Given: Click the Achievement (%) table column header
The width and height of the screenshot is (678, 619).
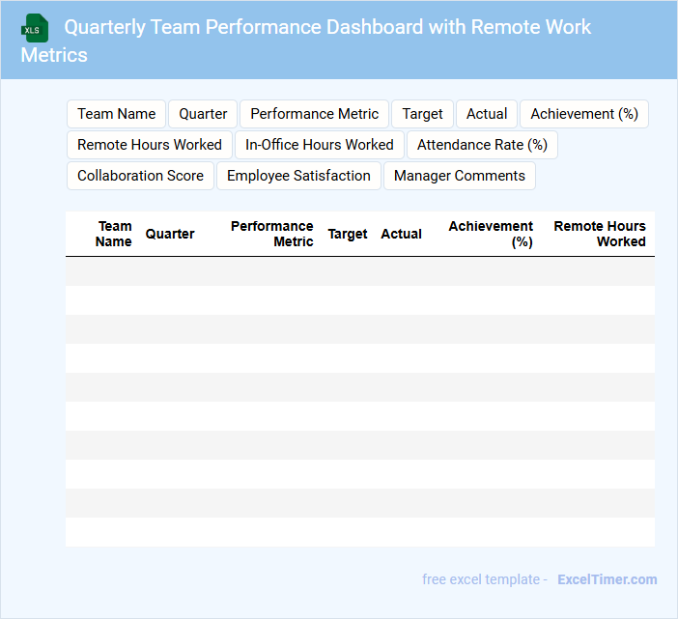Looking at the screenshot, I should [491, 234].
